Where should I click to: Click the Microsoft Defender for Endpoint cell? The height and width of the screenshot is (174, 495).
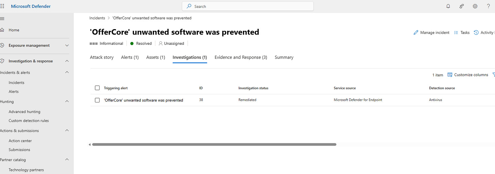pyautogui.click(x=358, y=100)
